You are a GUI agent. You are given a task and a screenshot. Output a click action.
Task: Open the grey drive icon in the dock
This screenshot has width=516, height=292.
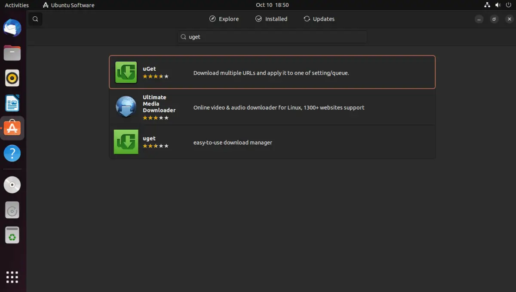(x=12, y=210)
